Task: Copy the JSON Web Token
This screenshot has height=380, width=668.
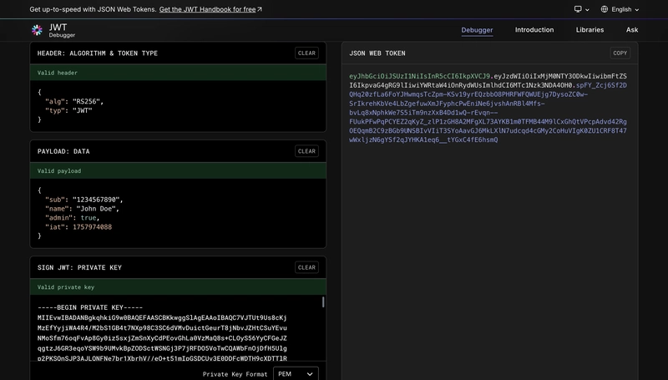Action: [x=620, y=53]
